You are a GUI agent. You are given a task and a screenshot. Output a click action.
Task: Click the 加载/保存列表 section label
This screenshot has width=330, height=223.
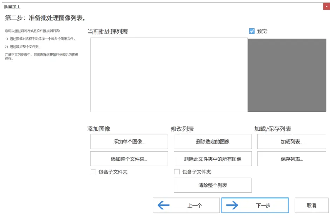point(273,129)
